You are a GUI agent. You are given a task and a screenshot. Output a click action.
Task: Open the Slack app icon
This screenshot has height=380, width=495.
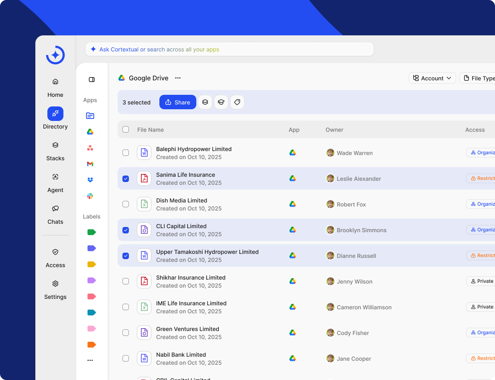pos(90,196)
